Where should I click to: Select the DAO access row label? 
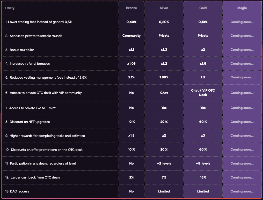pyautogui.click(x=17, y=191)
